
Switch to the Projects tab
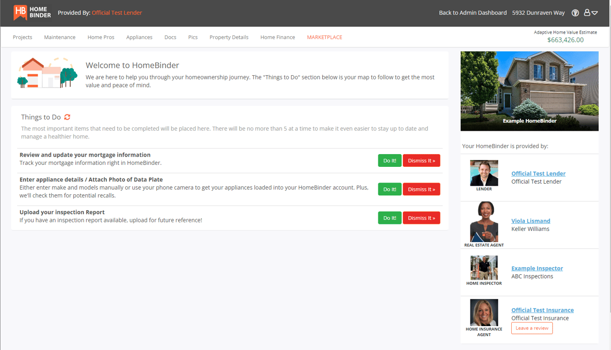[22, 37]
